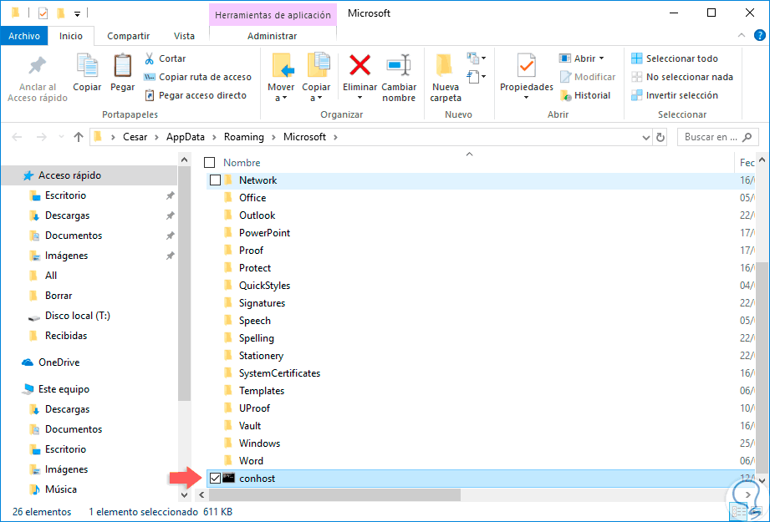The image size is (770, 522).
Task: Open the Archivo menu
Action: 24,36
